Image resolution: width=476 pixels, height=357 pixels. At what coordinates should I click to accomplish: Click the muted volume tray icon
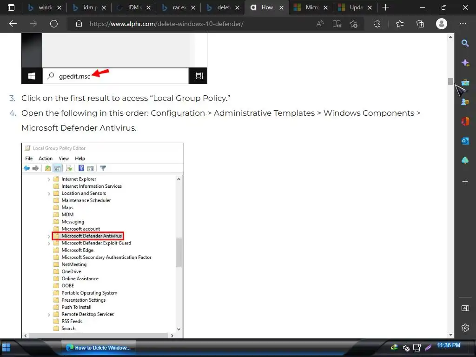pyautogui.click(x=406, y=348)
